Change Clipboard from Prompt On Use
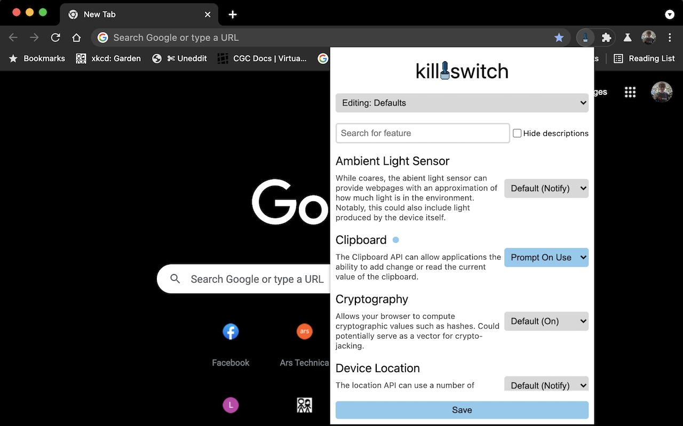Viewport: 683px width, 426px height. pyautogui.click(x=546, y=257)
